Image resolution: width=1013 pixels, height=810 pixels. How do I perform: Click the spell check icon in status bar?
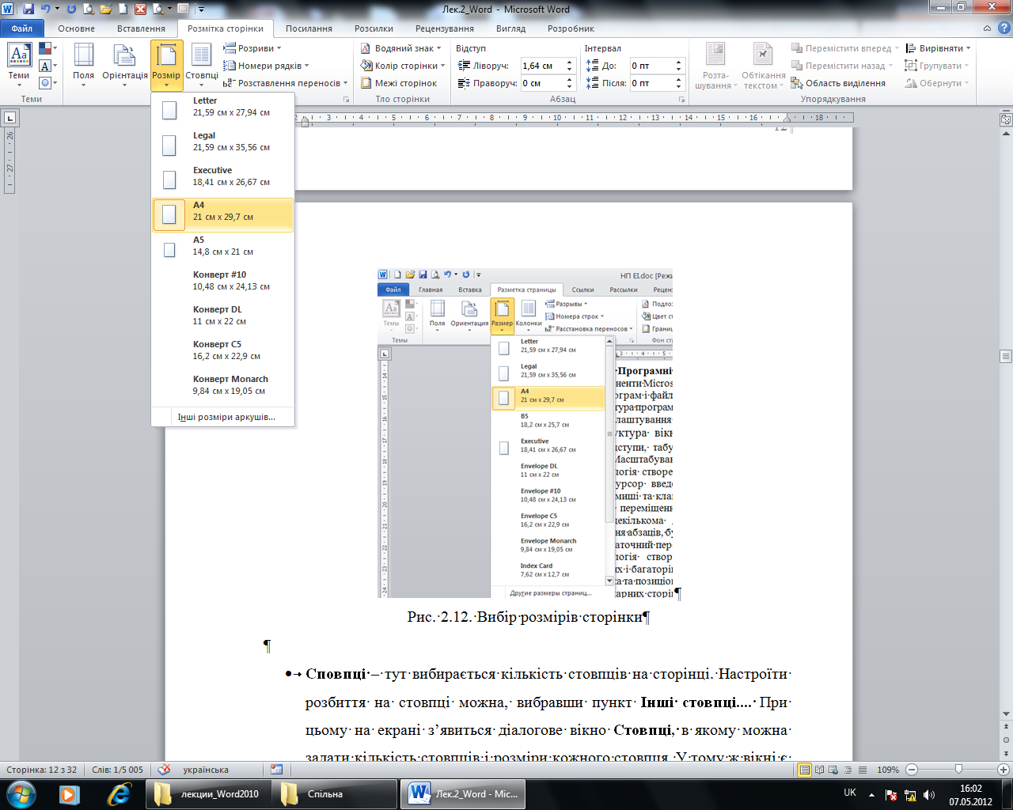164,770
